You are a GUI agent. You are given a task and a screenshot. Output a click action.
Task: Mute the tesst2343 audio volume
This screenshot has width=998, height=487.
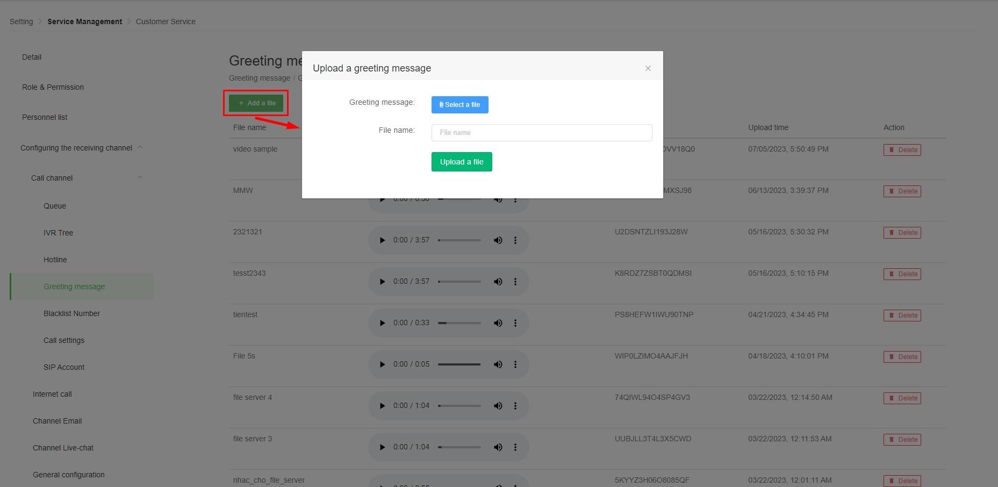point(498,282)
